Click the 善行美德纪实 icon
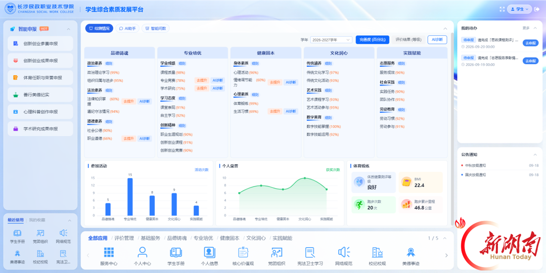 coord(15,95)
